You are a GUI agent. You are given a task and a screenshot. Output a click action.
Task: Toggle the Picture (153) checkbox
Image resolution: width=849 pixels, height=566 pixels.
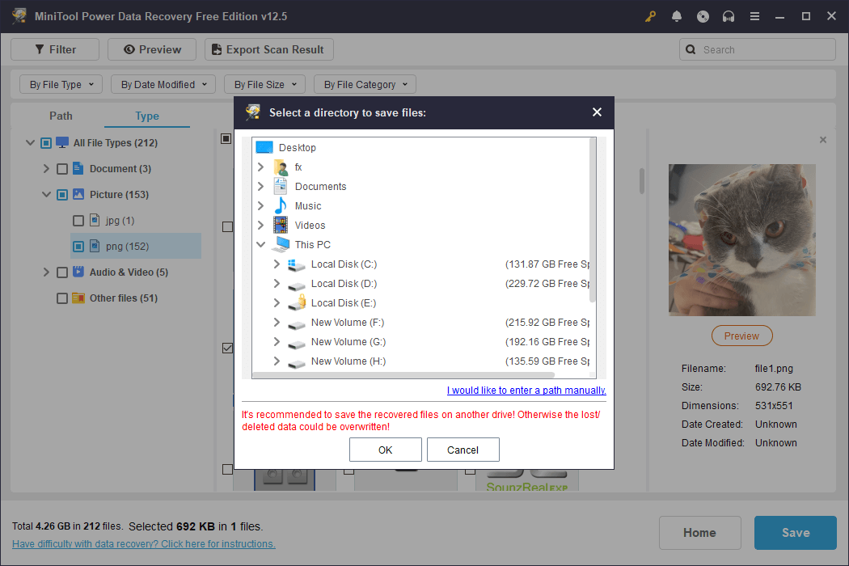coord(62,195)
